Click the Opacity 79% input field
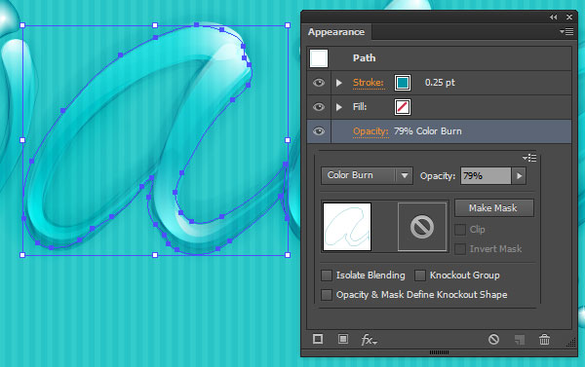 coord(486,176)
